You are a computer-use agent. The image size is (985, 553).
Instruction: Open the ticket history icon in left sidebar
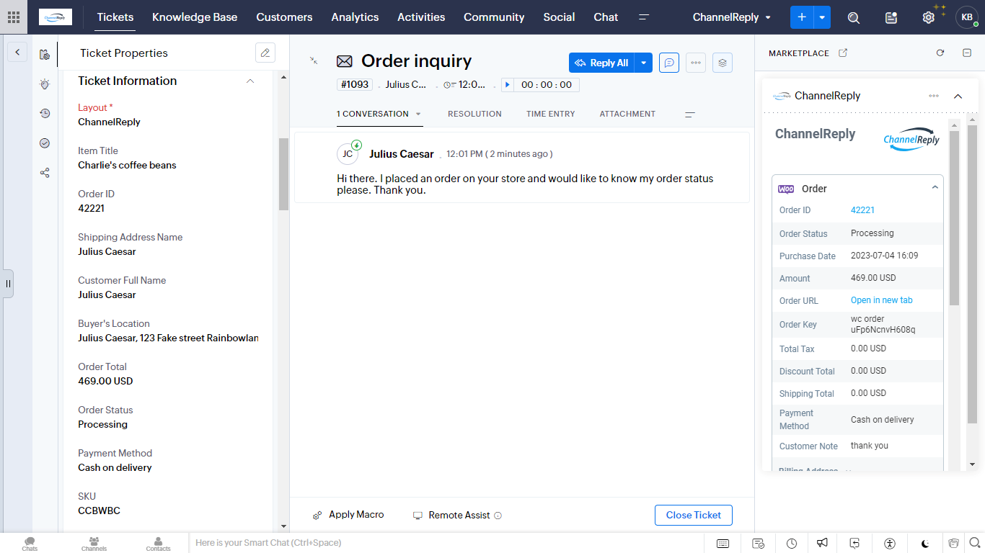pos(45,114)
